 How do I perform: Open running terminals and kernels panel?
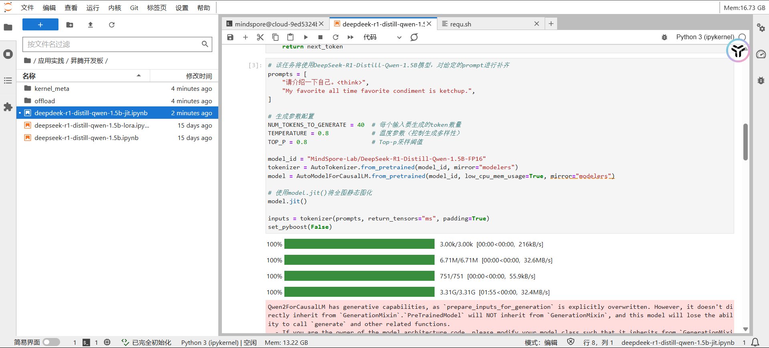(x=8, y=54)
